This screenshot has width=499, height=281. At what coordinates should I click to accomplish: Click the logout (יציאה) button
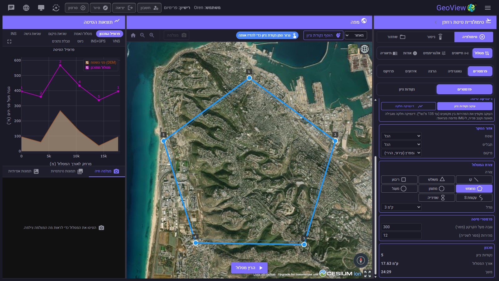(124, 8)
